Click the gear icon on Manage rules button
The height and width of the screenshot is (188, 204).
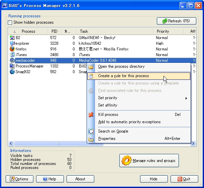click(126, 161)
